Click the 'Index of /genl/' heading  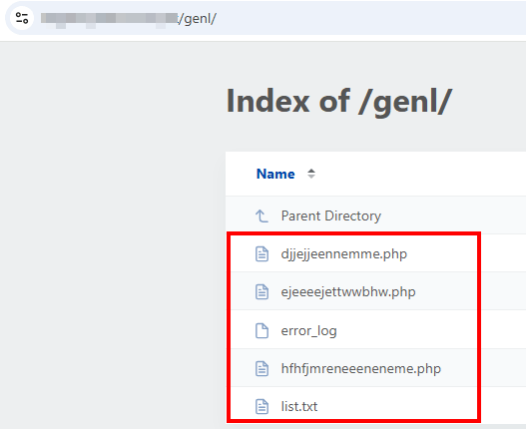click(339, 102)
